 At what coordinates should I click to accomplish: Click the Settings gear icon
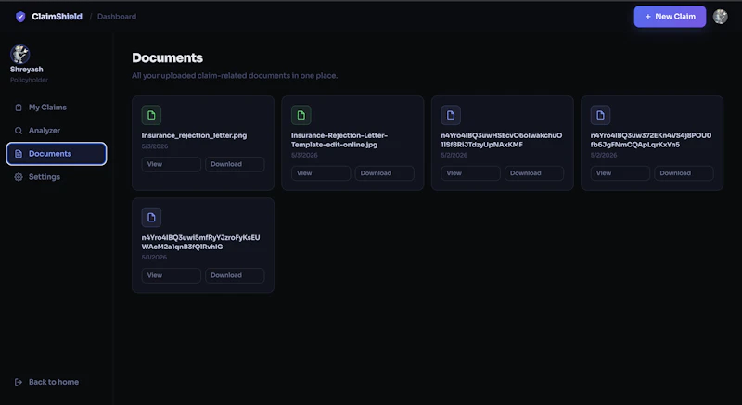pyautogui.click(x=19, y=177)
